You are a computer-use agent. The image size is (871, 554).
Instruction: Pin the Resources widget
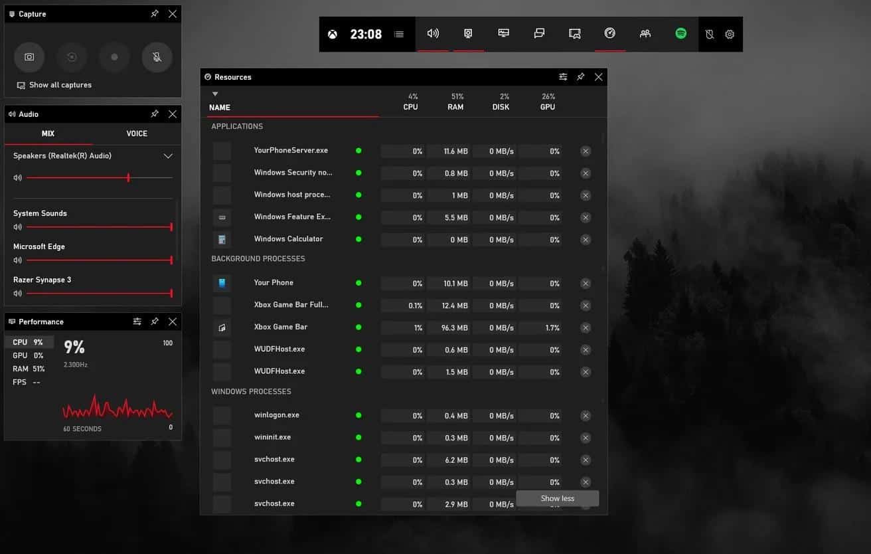[580, 77]
